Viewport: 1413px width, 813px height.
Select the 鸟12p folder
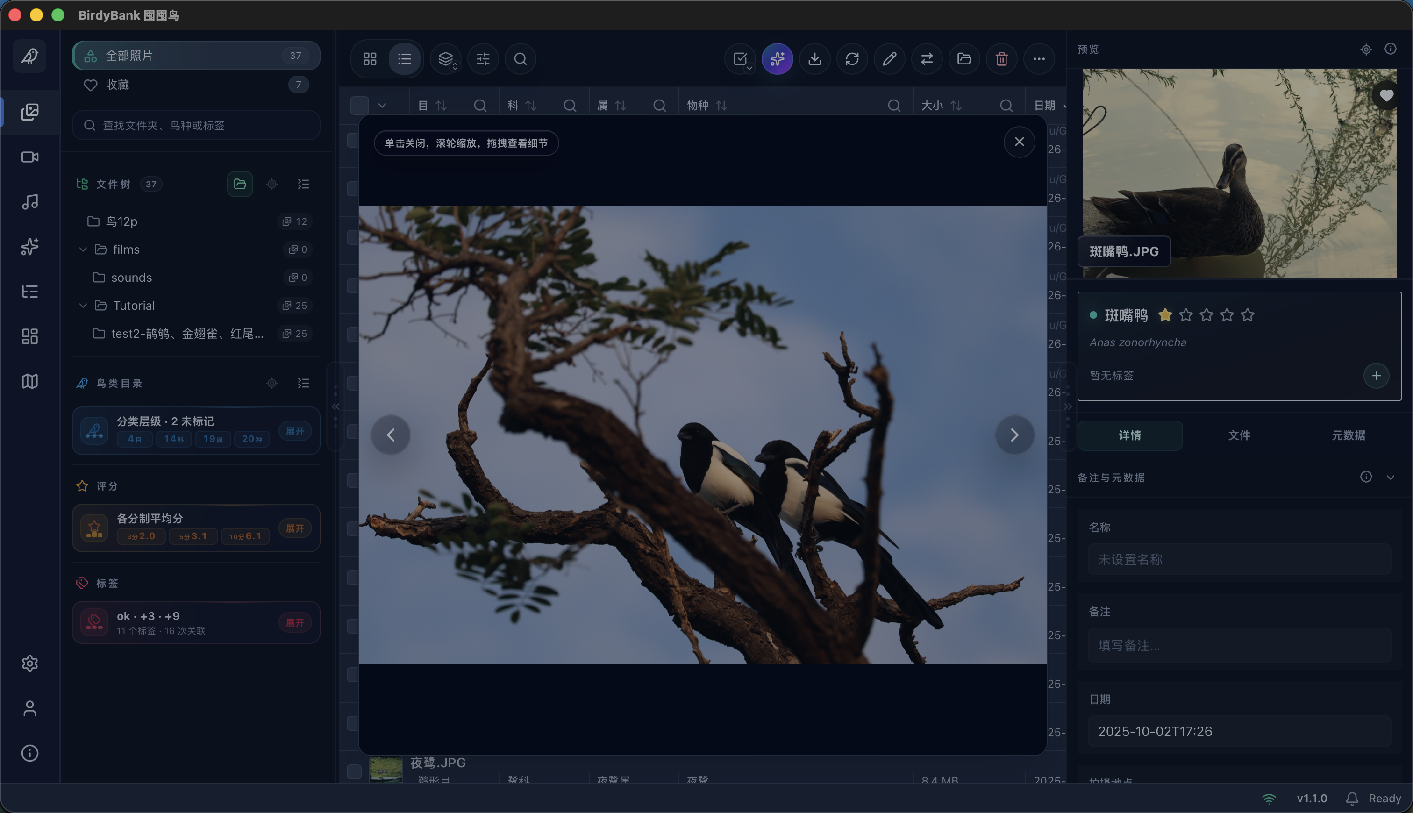coord(196,221)
